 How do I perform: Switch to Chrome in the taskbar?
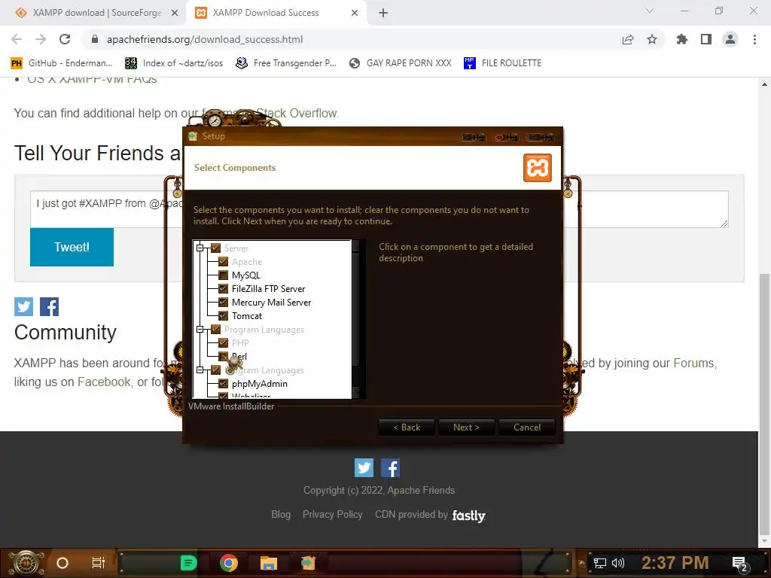[229, 563]
